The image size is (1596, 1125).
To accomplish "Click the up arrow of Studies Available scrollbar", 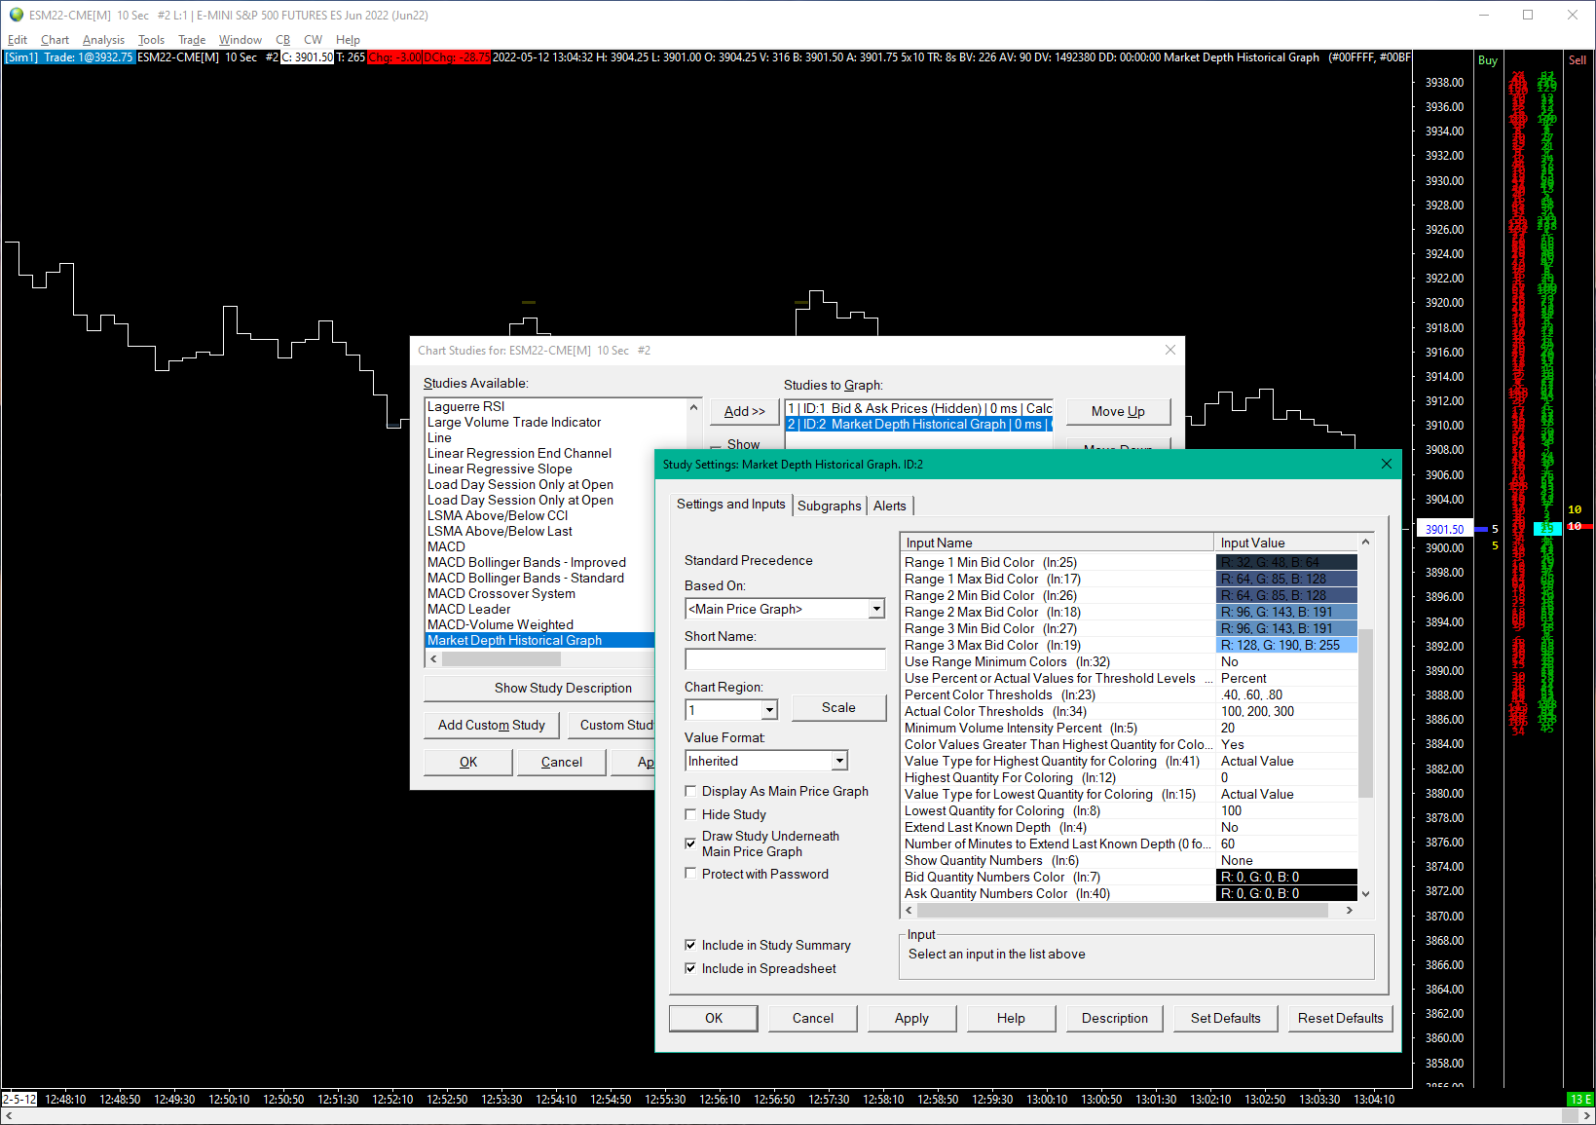I will (x=693, y=407).
